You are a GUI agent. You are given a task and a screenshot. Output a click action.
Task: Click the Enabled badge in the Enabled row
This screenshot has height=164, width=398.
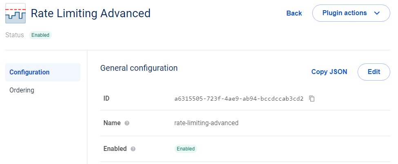tap(185, 149)
